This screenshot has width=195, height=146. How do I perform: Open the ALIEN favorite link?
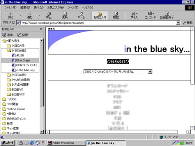click(x=18, y=55)
